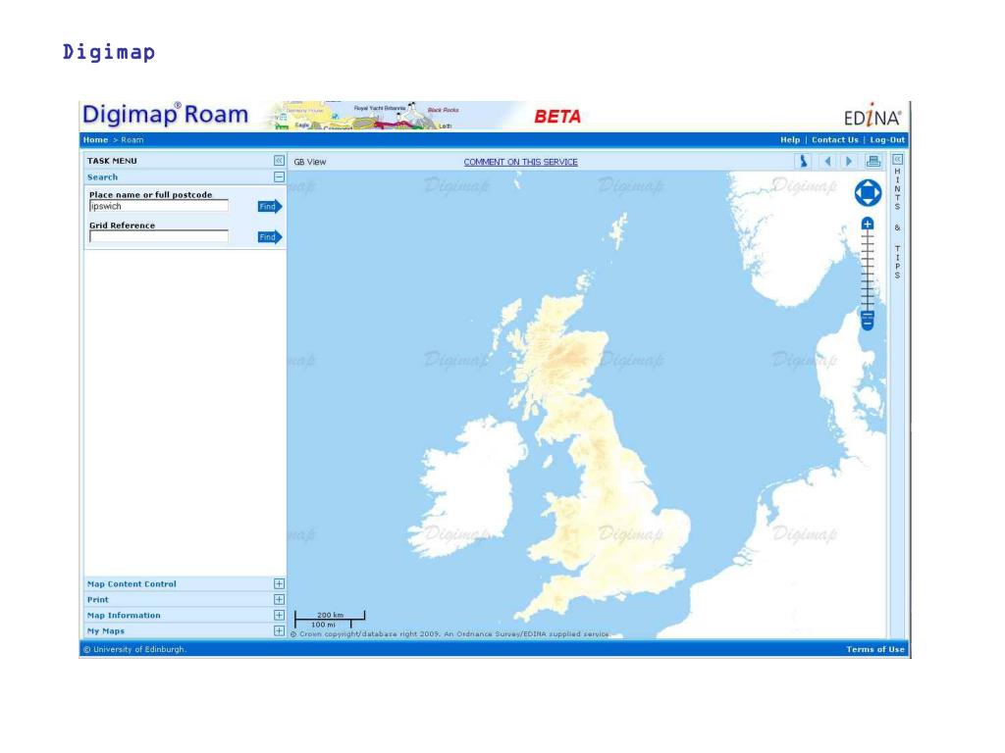1005x753 pixels.
Task: Click the printer icon in map toolbar
Action: (873, 162)
